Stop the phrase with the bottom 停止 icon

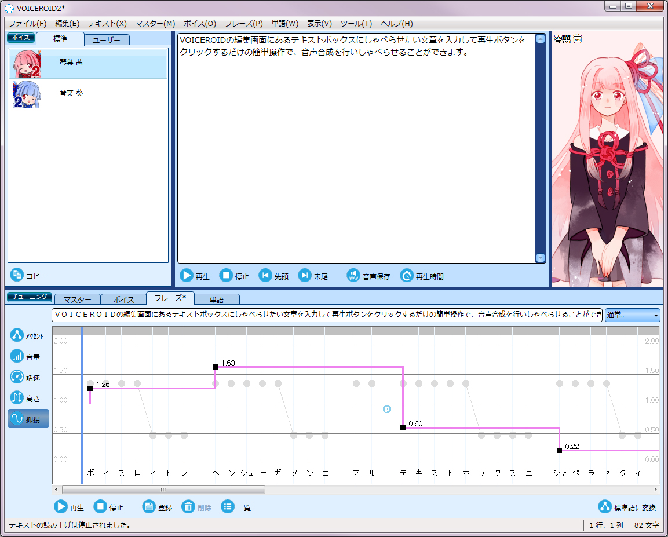[x=100, y=506]
